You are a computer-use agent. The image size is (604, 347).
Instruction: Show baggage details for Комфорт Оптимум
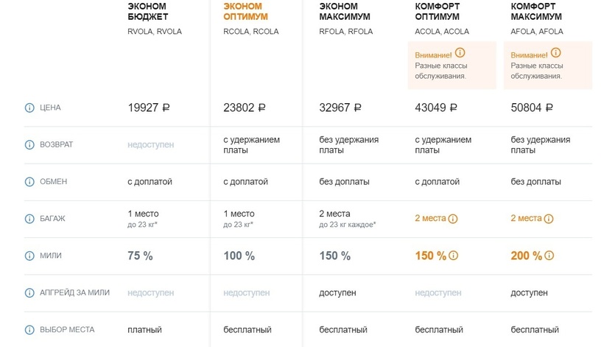pyautogui.click(x=453, y=219)
